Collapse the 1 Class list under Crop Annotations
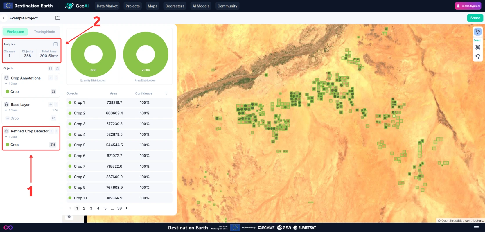The height and width of the screenshot is (232, 485). point(6,84)
